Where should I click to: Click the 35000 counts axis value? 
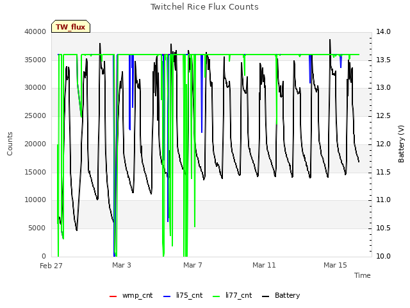click(35, 60)
